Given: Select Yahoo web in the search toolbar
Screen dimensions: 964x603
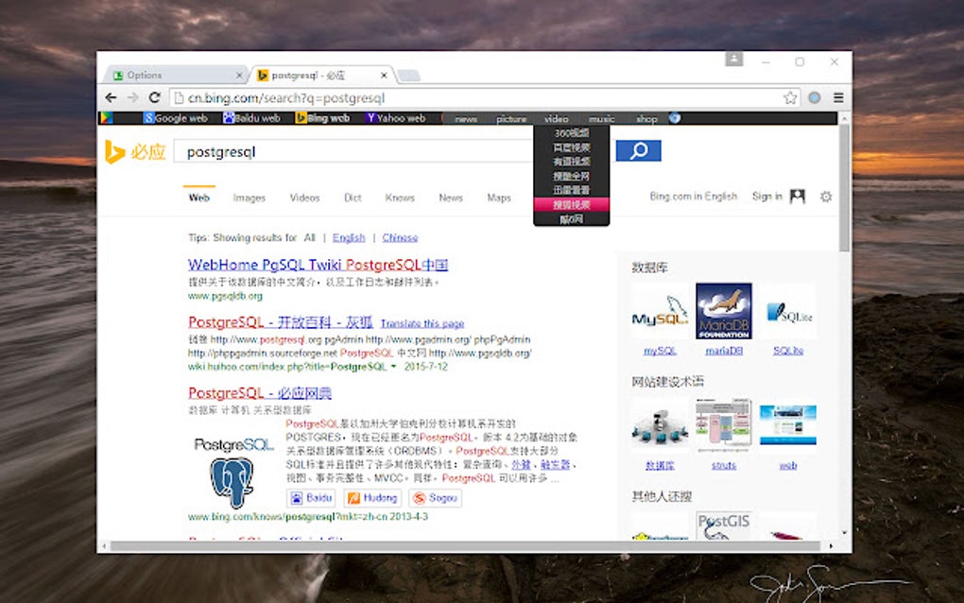Looking at the screenshot, I should point(395,118).
